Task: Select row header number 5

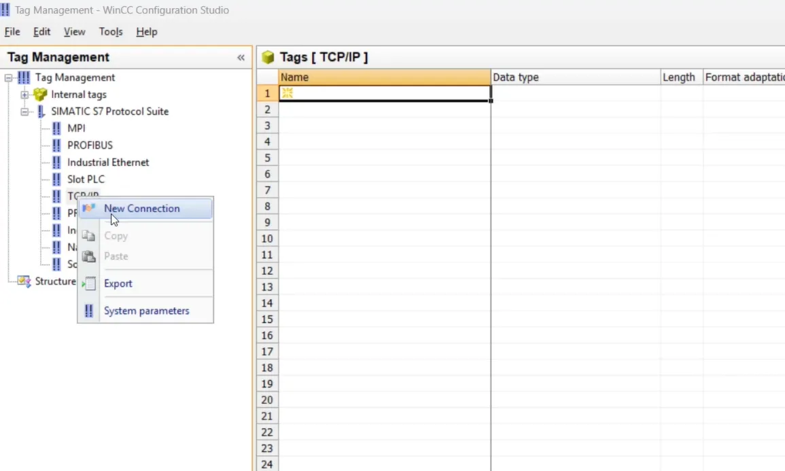Action: click(x=267, y=158)
